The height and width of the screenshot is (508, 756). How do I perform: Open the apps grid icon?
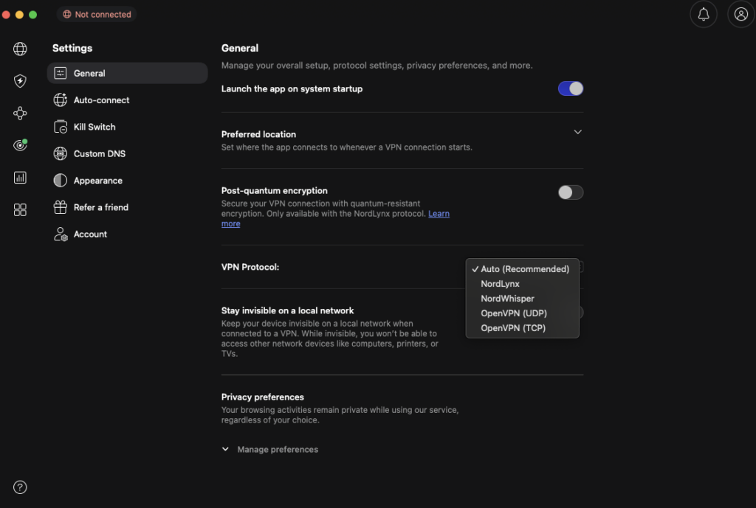20,210
